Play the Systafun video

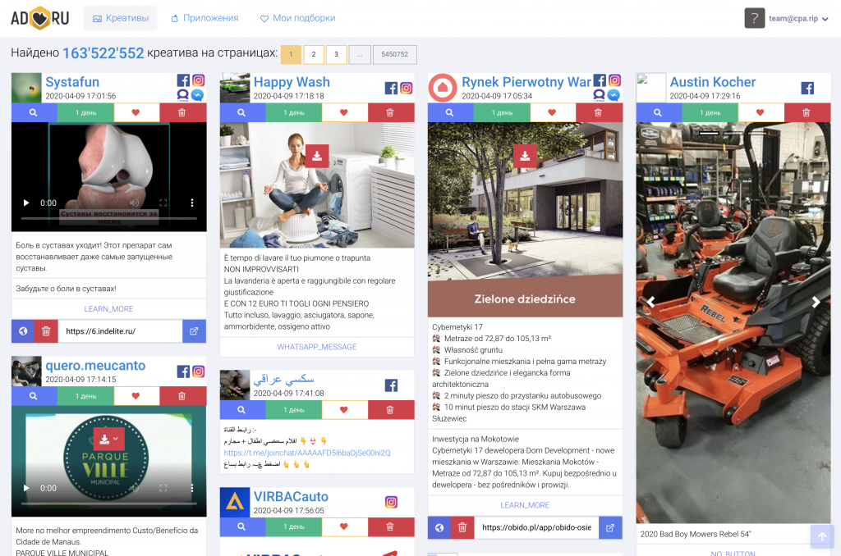click(25, 203)
